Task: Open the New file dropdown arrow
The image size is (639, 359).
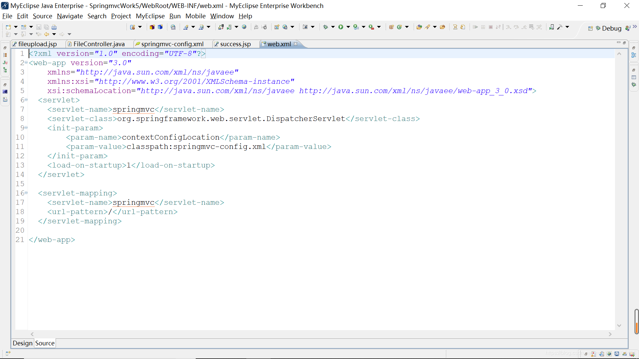Action: click(16, 27)
